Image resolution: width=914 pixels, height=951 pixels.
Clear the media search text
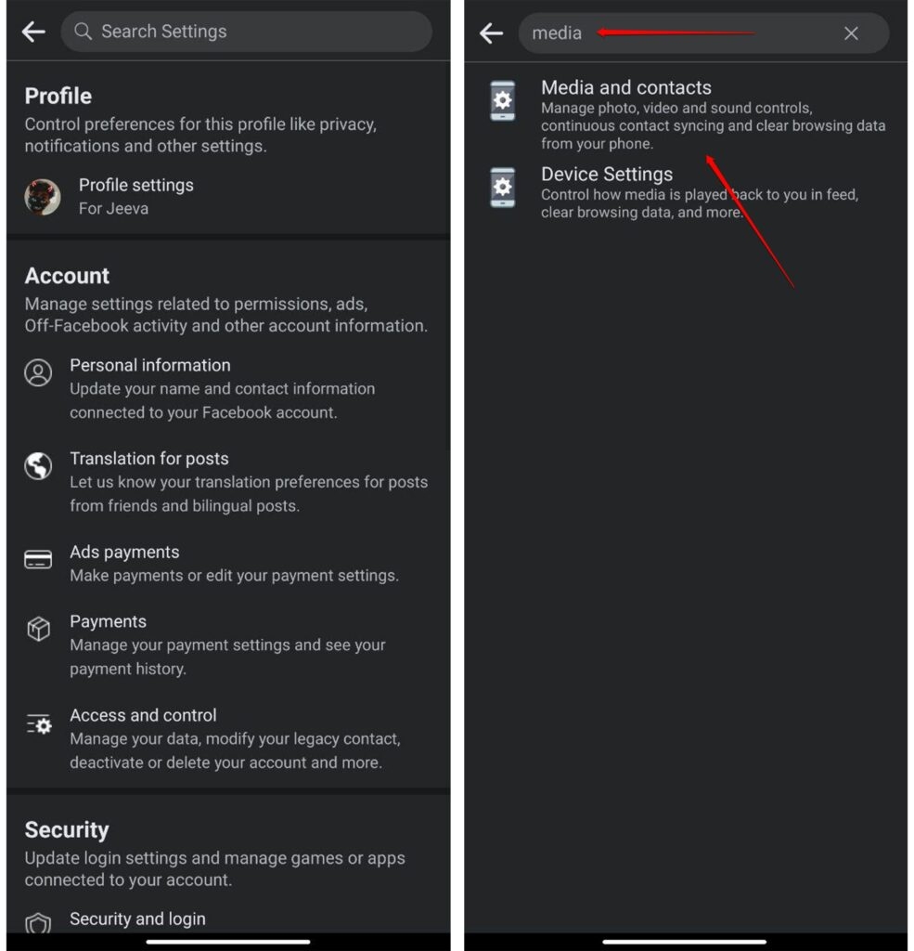851,33
